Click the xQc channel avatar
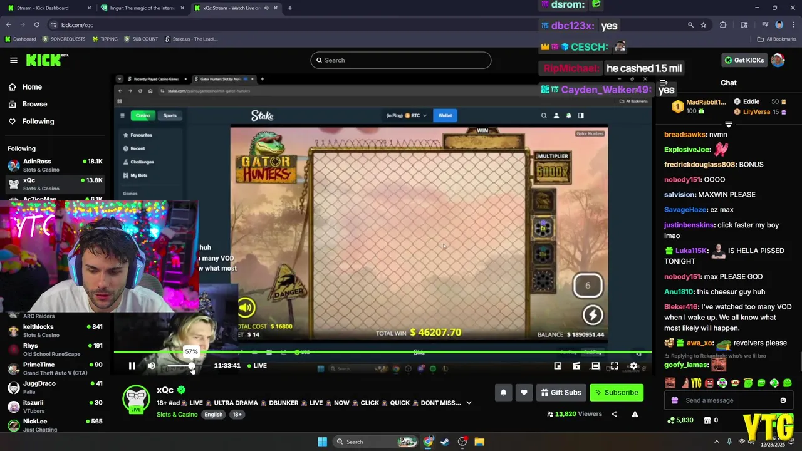The image size is (802, 451). pyautogui.click(x=136, y=399)
